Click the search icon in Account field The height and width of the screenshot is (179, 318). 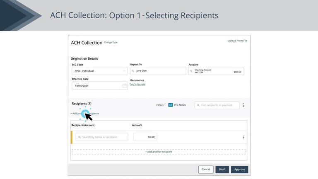(191, 71)
